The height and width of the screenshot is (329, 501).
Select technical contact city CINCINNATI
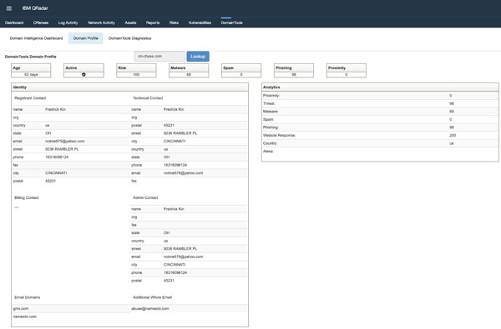click(x=175, y=142)
